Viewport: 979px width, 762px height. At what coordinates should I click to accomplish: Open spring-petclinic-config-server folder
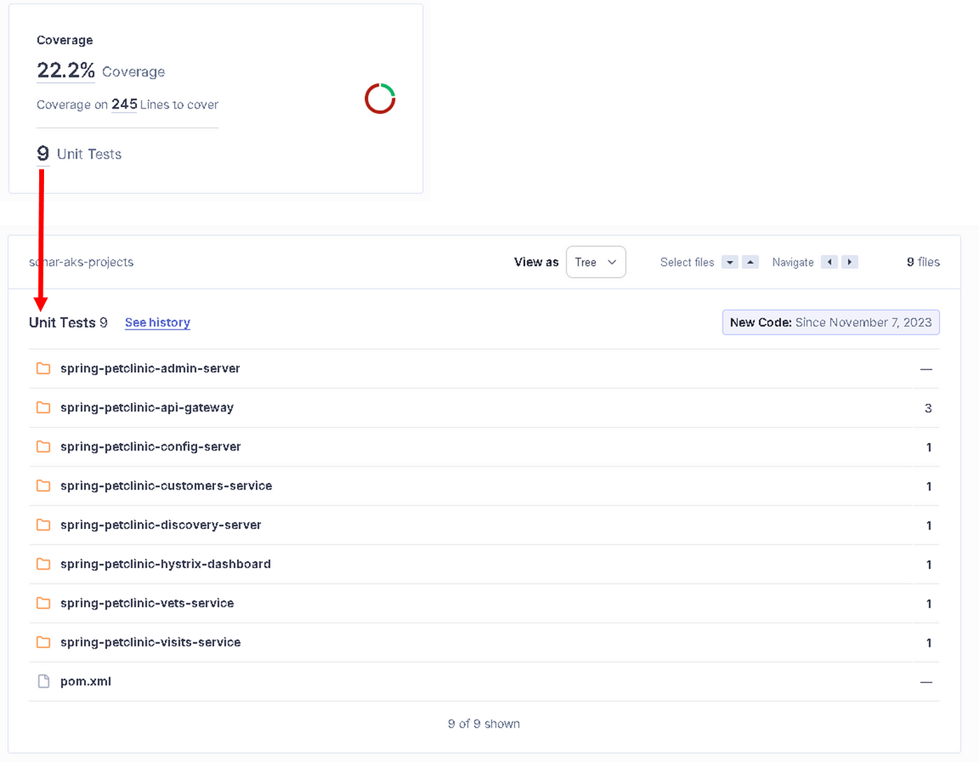150,446
